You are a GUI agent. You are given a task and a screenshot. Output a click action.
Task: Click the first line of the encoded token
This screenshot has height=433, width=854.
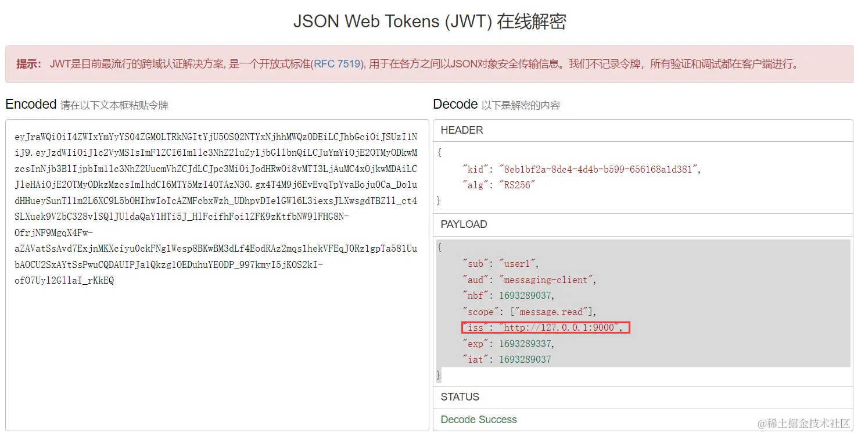[x=216, y=137]
